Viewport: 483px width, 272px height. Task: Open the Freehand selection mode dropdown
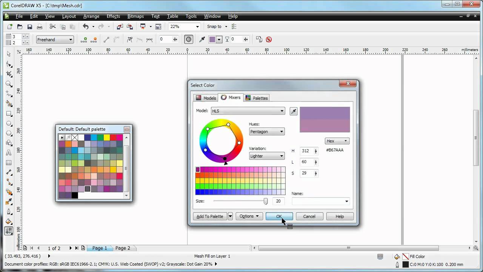(71, 40)
